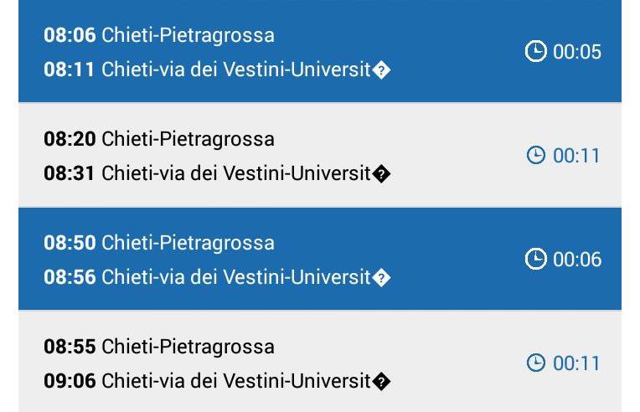Click the 08:31 arrival time
Viewport: 640px width, 412px height.
[x=70, y=173]
